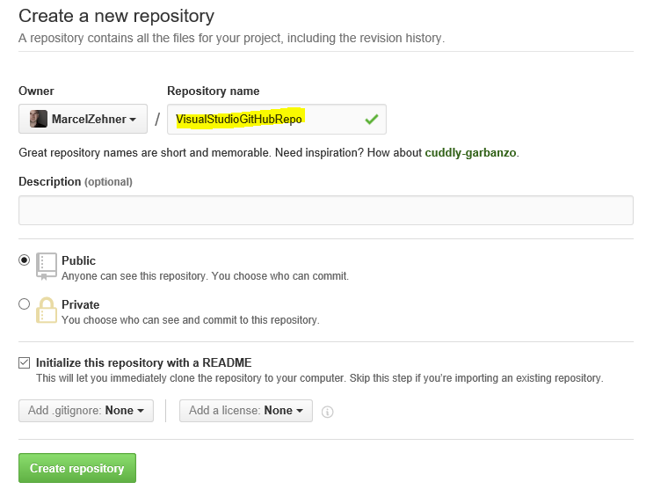Click the Description (optional) label

tap(76, 181)
